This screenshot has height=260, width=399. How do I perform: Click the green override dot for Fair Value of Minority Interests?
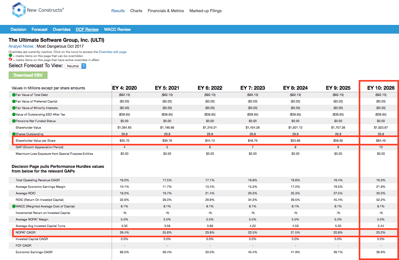[14, 108]
